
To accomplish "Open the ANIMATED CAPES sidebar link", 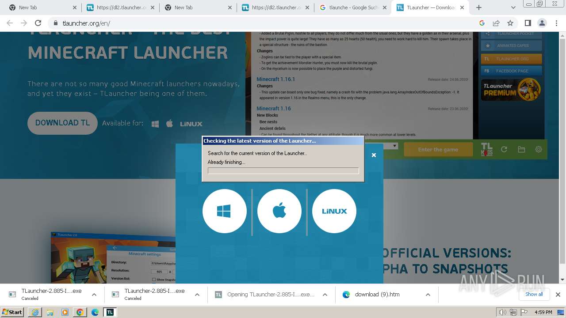I will [x=511, y=45].
